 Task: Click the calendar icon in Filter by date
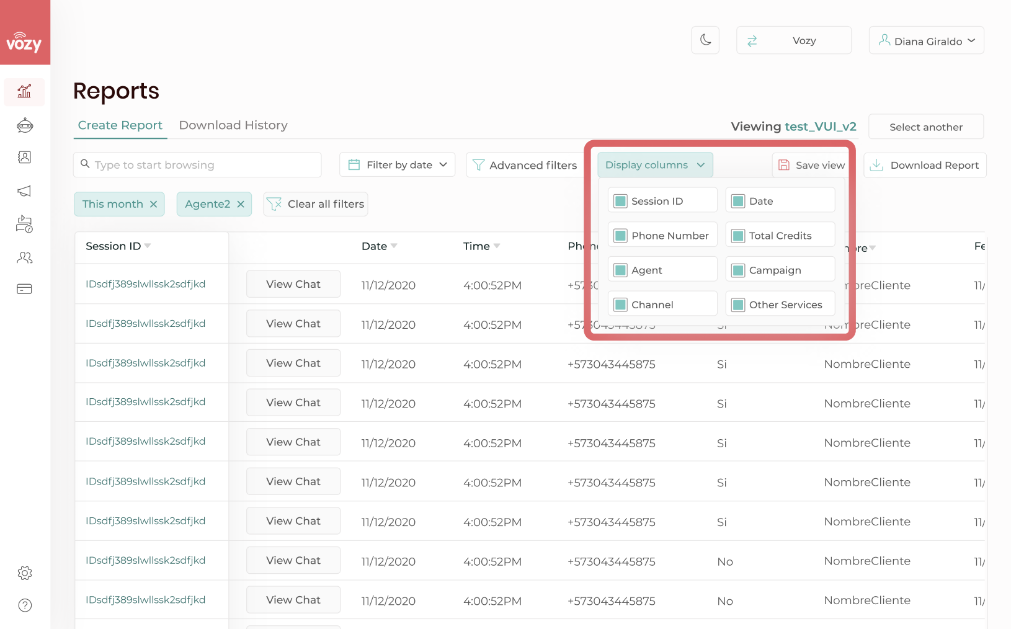pyautogui.click(x=354, y=164)
